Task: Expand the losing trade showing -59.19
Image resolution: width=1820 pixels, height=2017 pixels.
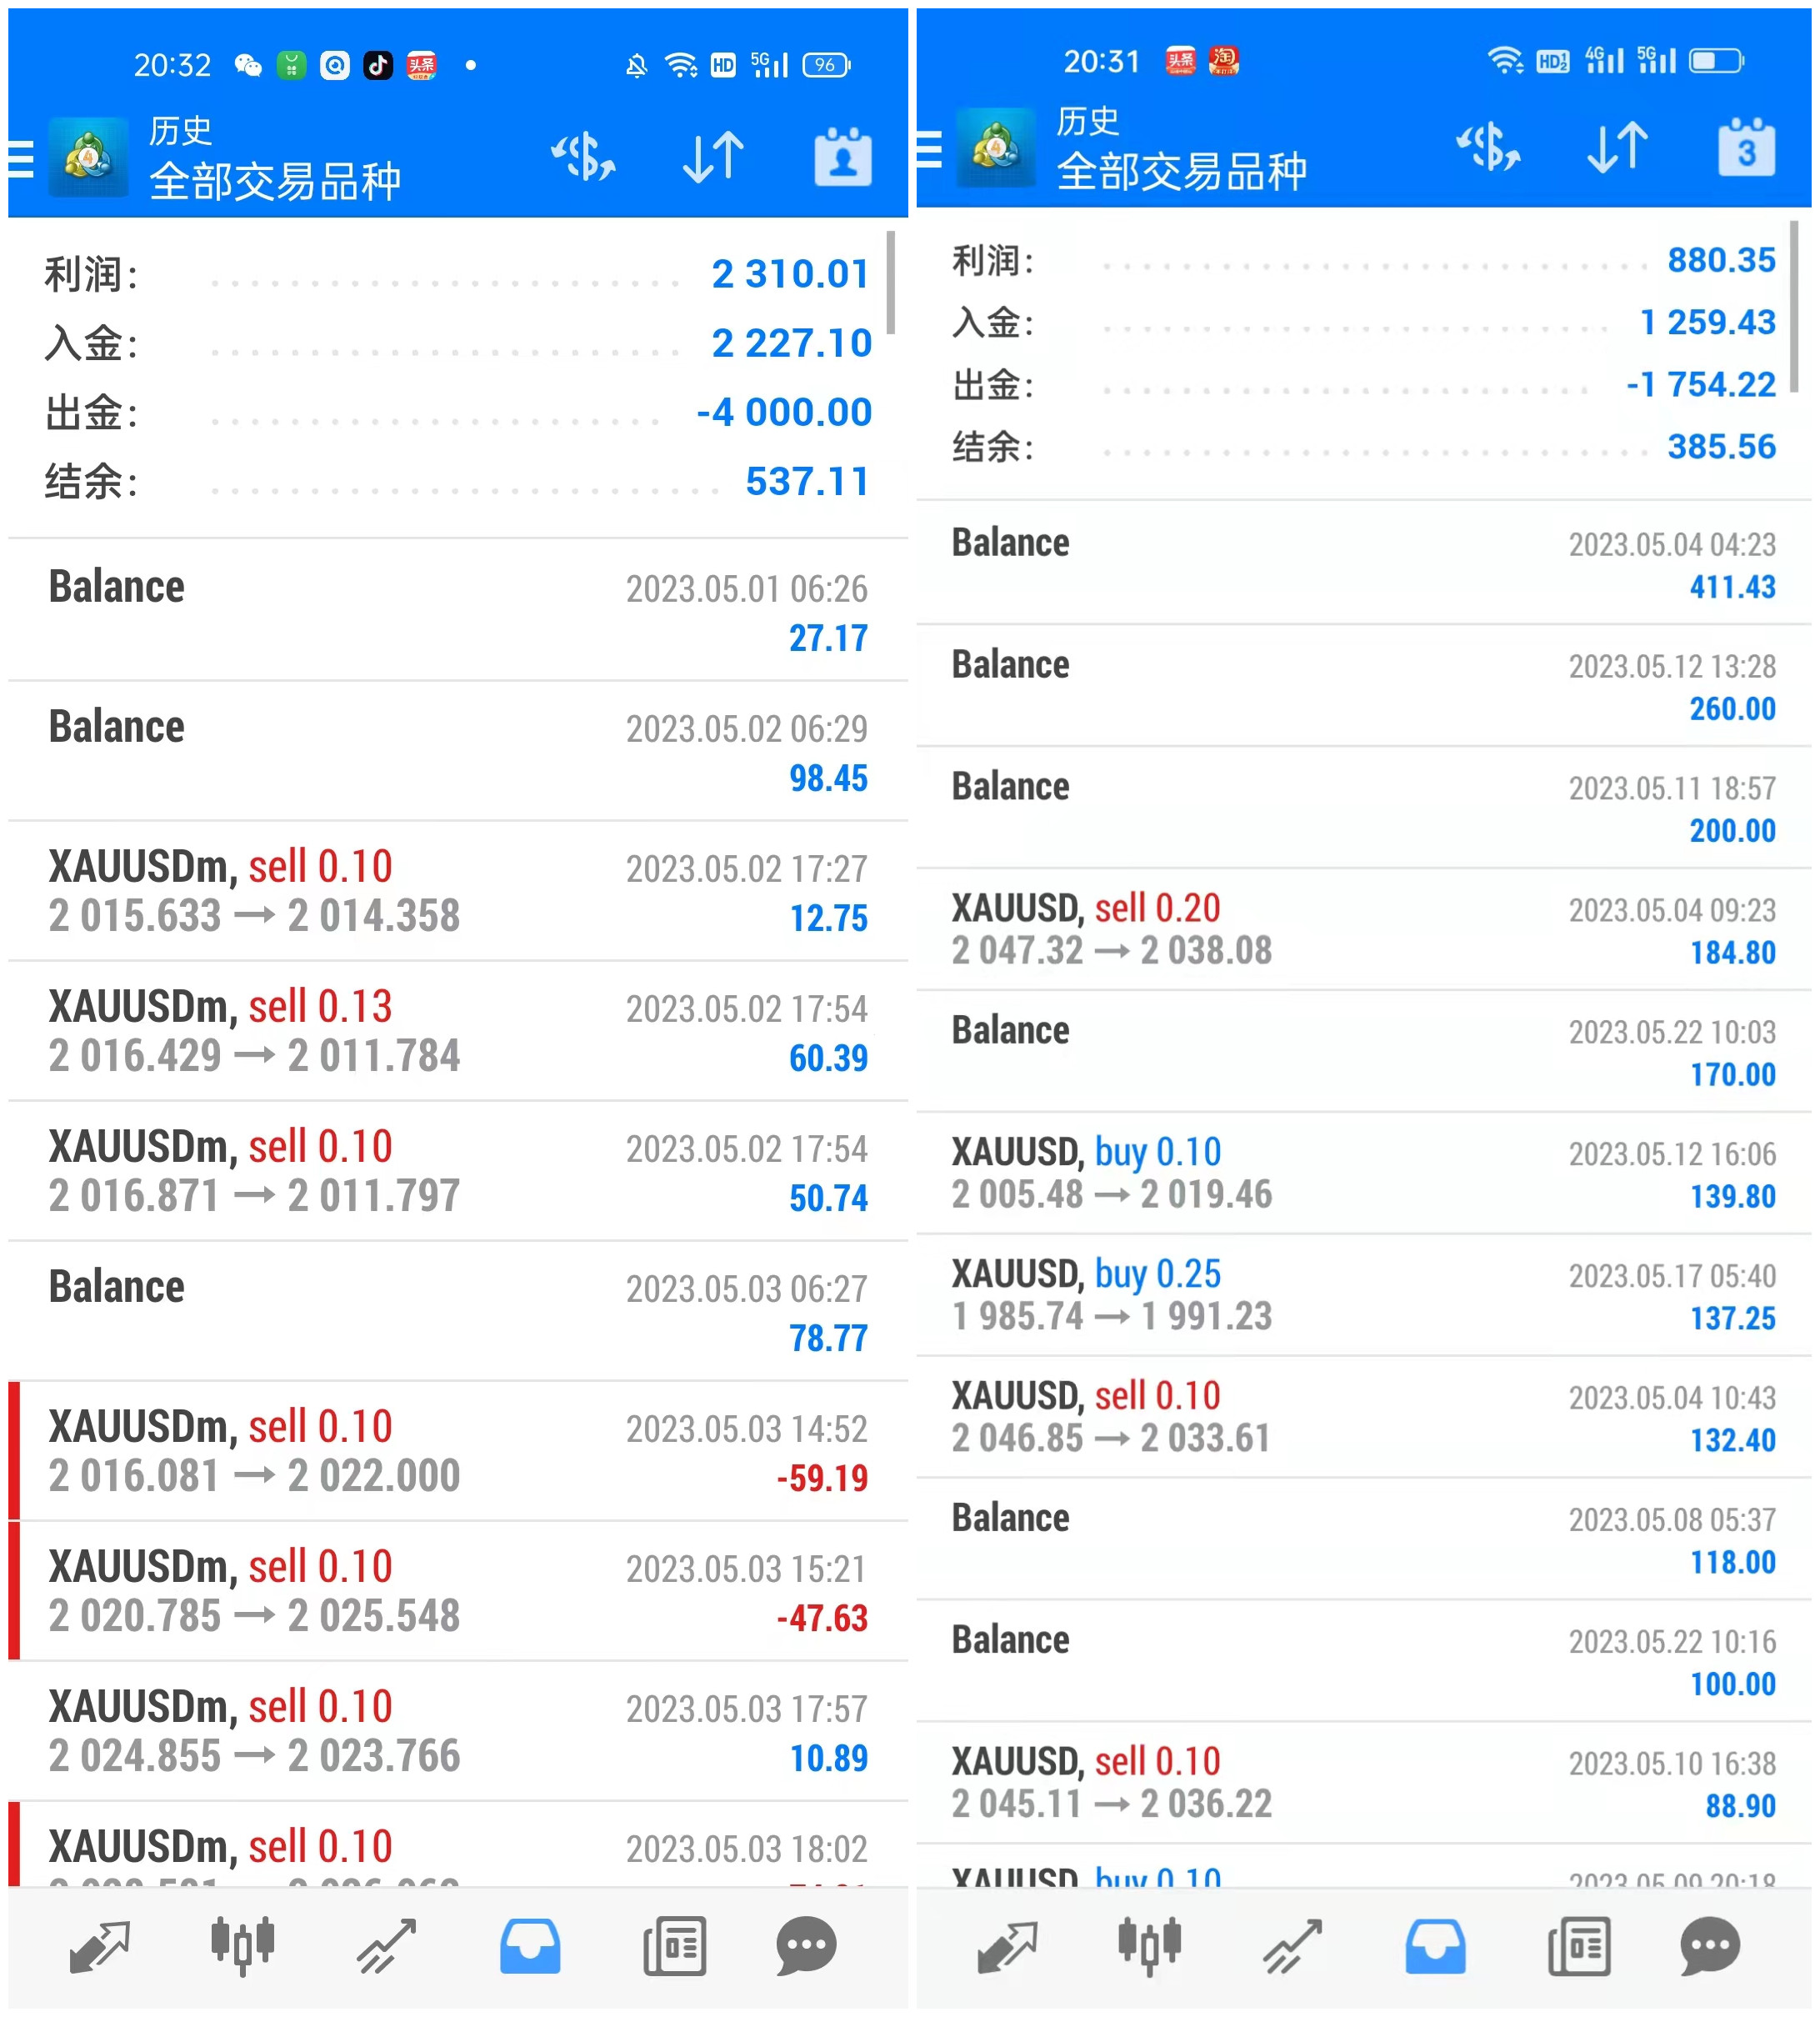Action: [x=457, y=1450]
